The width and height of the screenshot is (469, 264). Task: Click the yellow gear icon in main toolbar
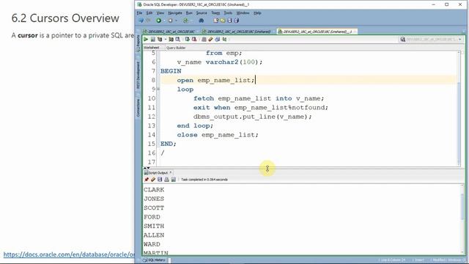[x=223, y=21]
